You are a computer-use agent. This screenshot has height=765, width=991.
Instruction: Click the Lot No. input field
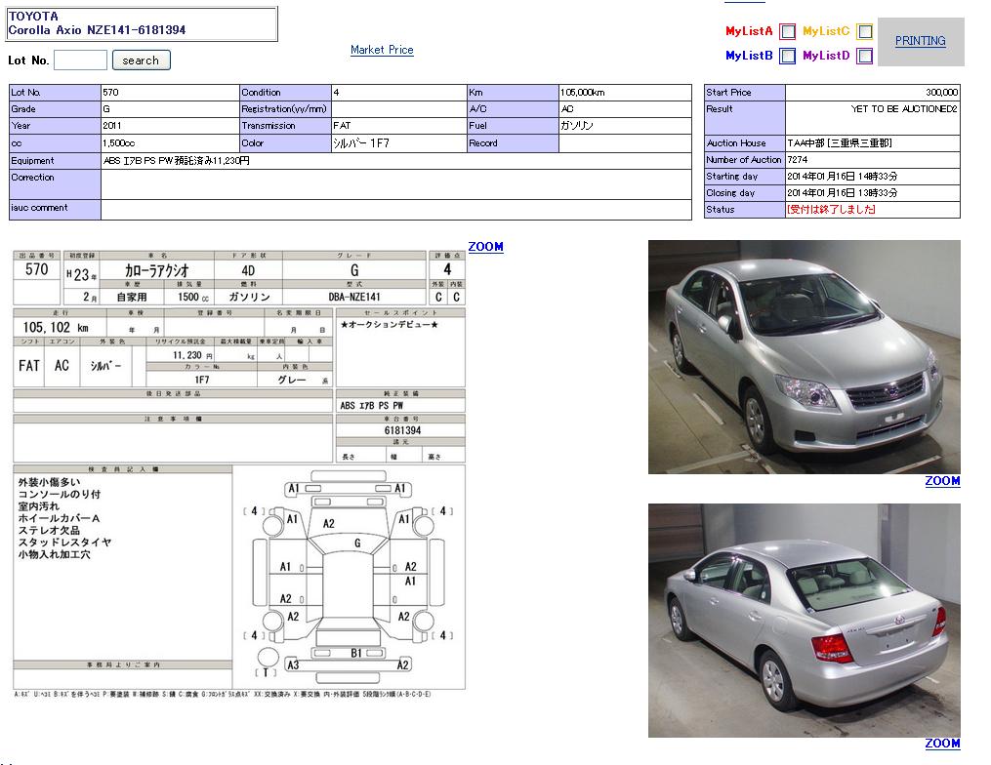(80, 60)
